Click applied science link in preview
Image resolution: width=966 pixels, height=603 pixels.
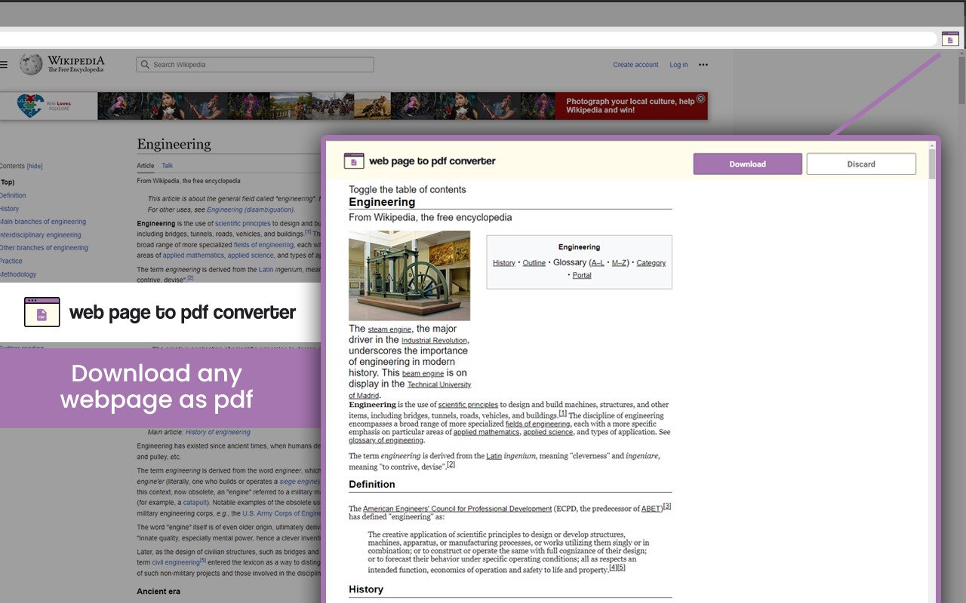point(548,433)
